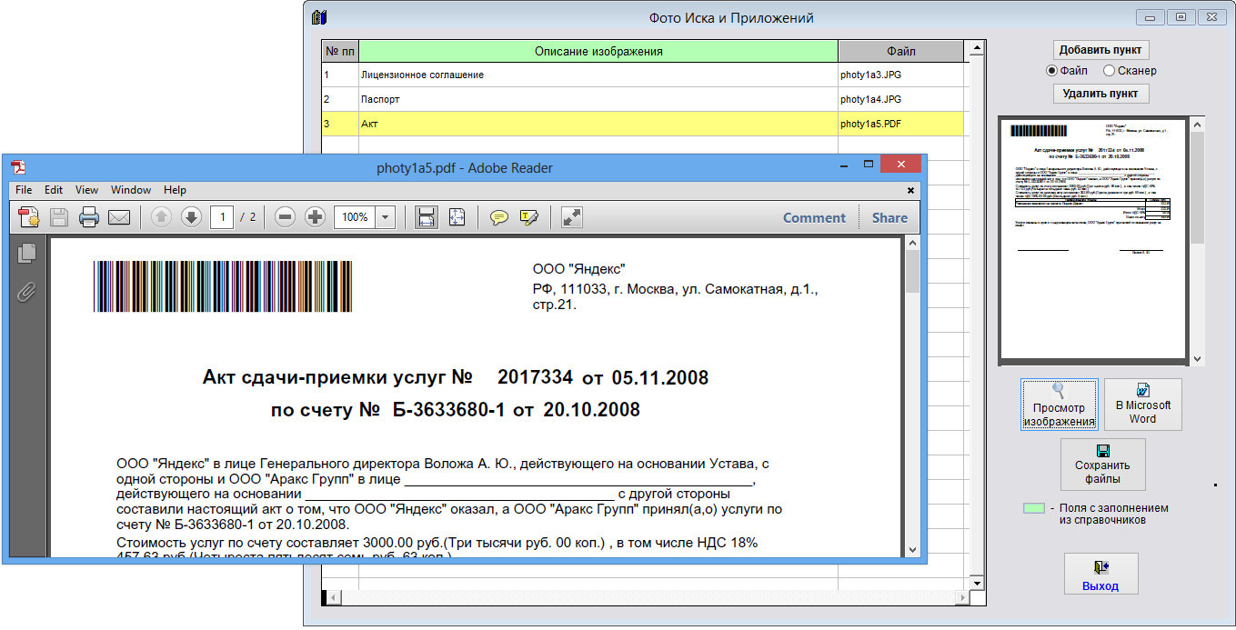Select the Акт row description

click(598, 124)
